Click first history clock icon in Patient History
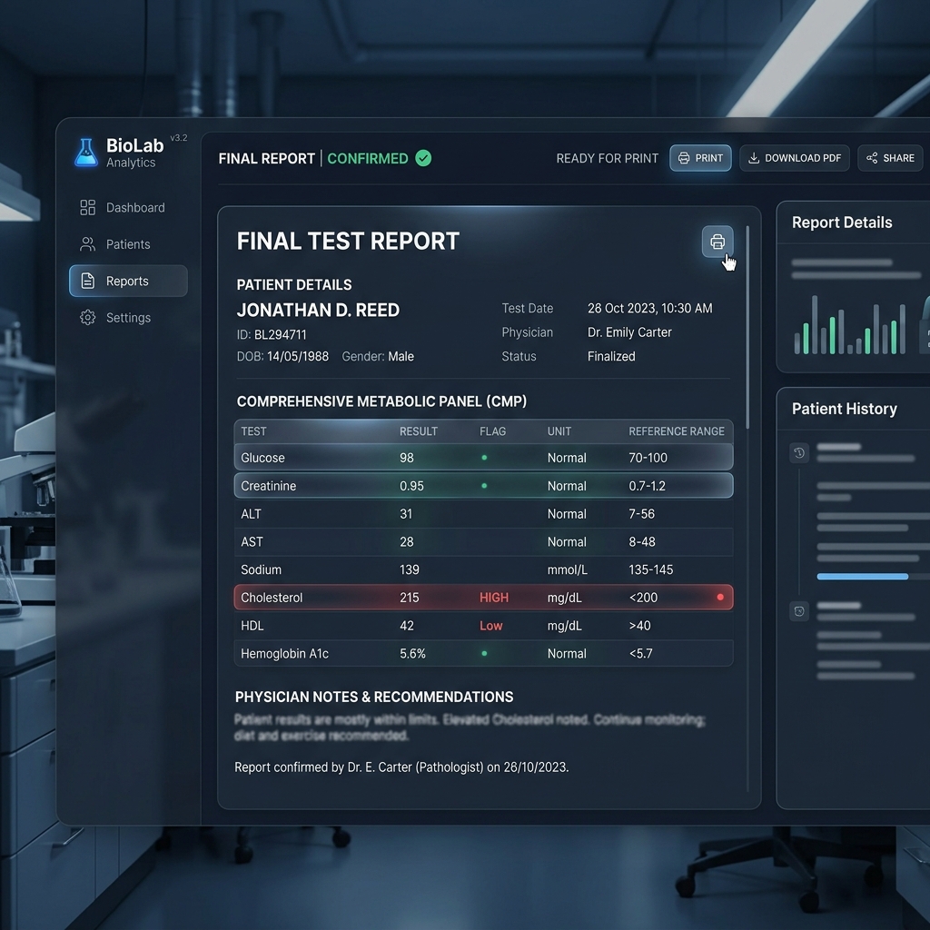 (799, 453)
